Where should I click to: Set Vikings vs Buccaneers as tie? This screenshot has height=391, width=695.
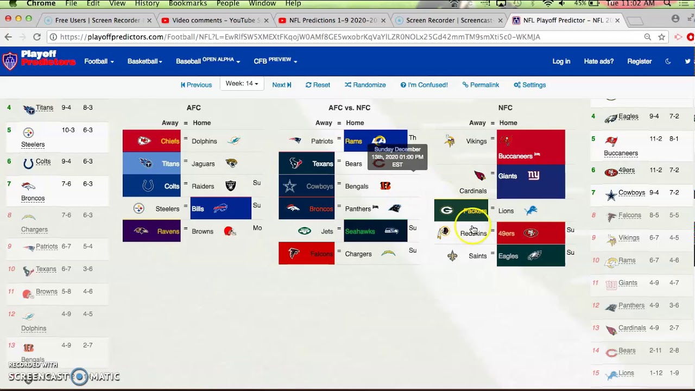492,138
